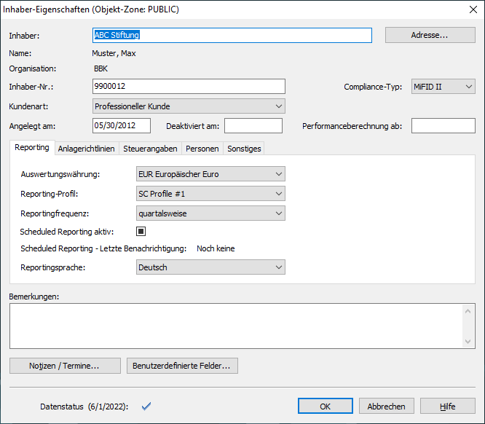Open the Reportingfrequenz dropdown

pos(210,213)
